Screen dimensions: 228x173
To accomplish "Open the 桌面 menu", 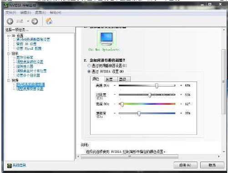I will point(40,13).
